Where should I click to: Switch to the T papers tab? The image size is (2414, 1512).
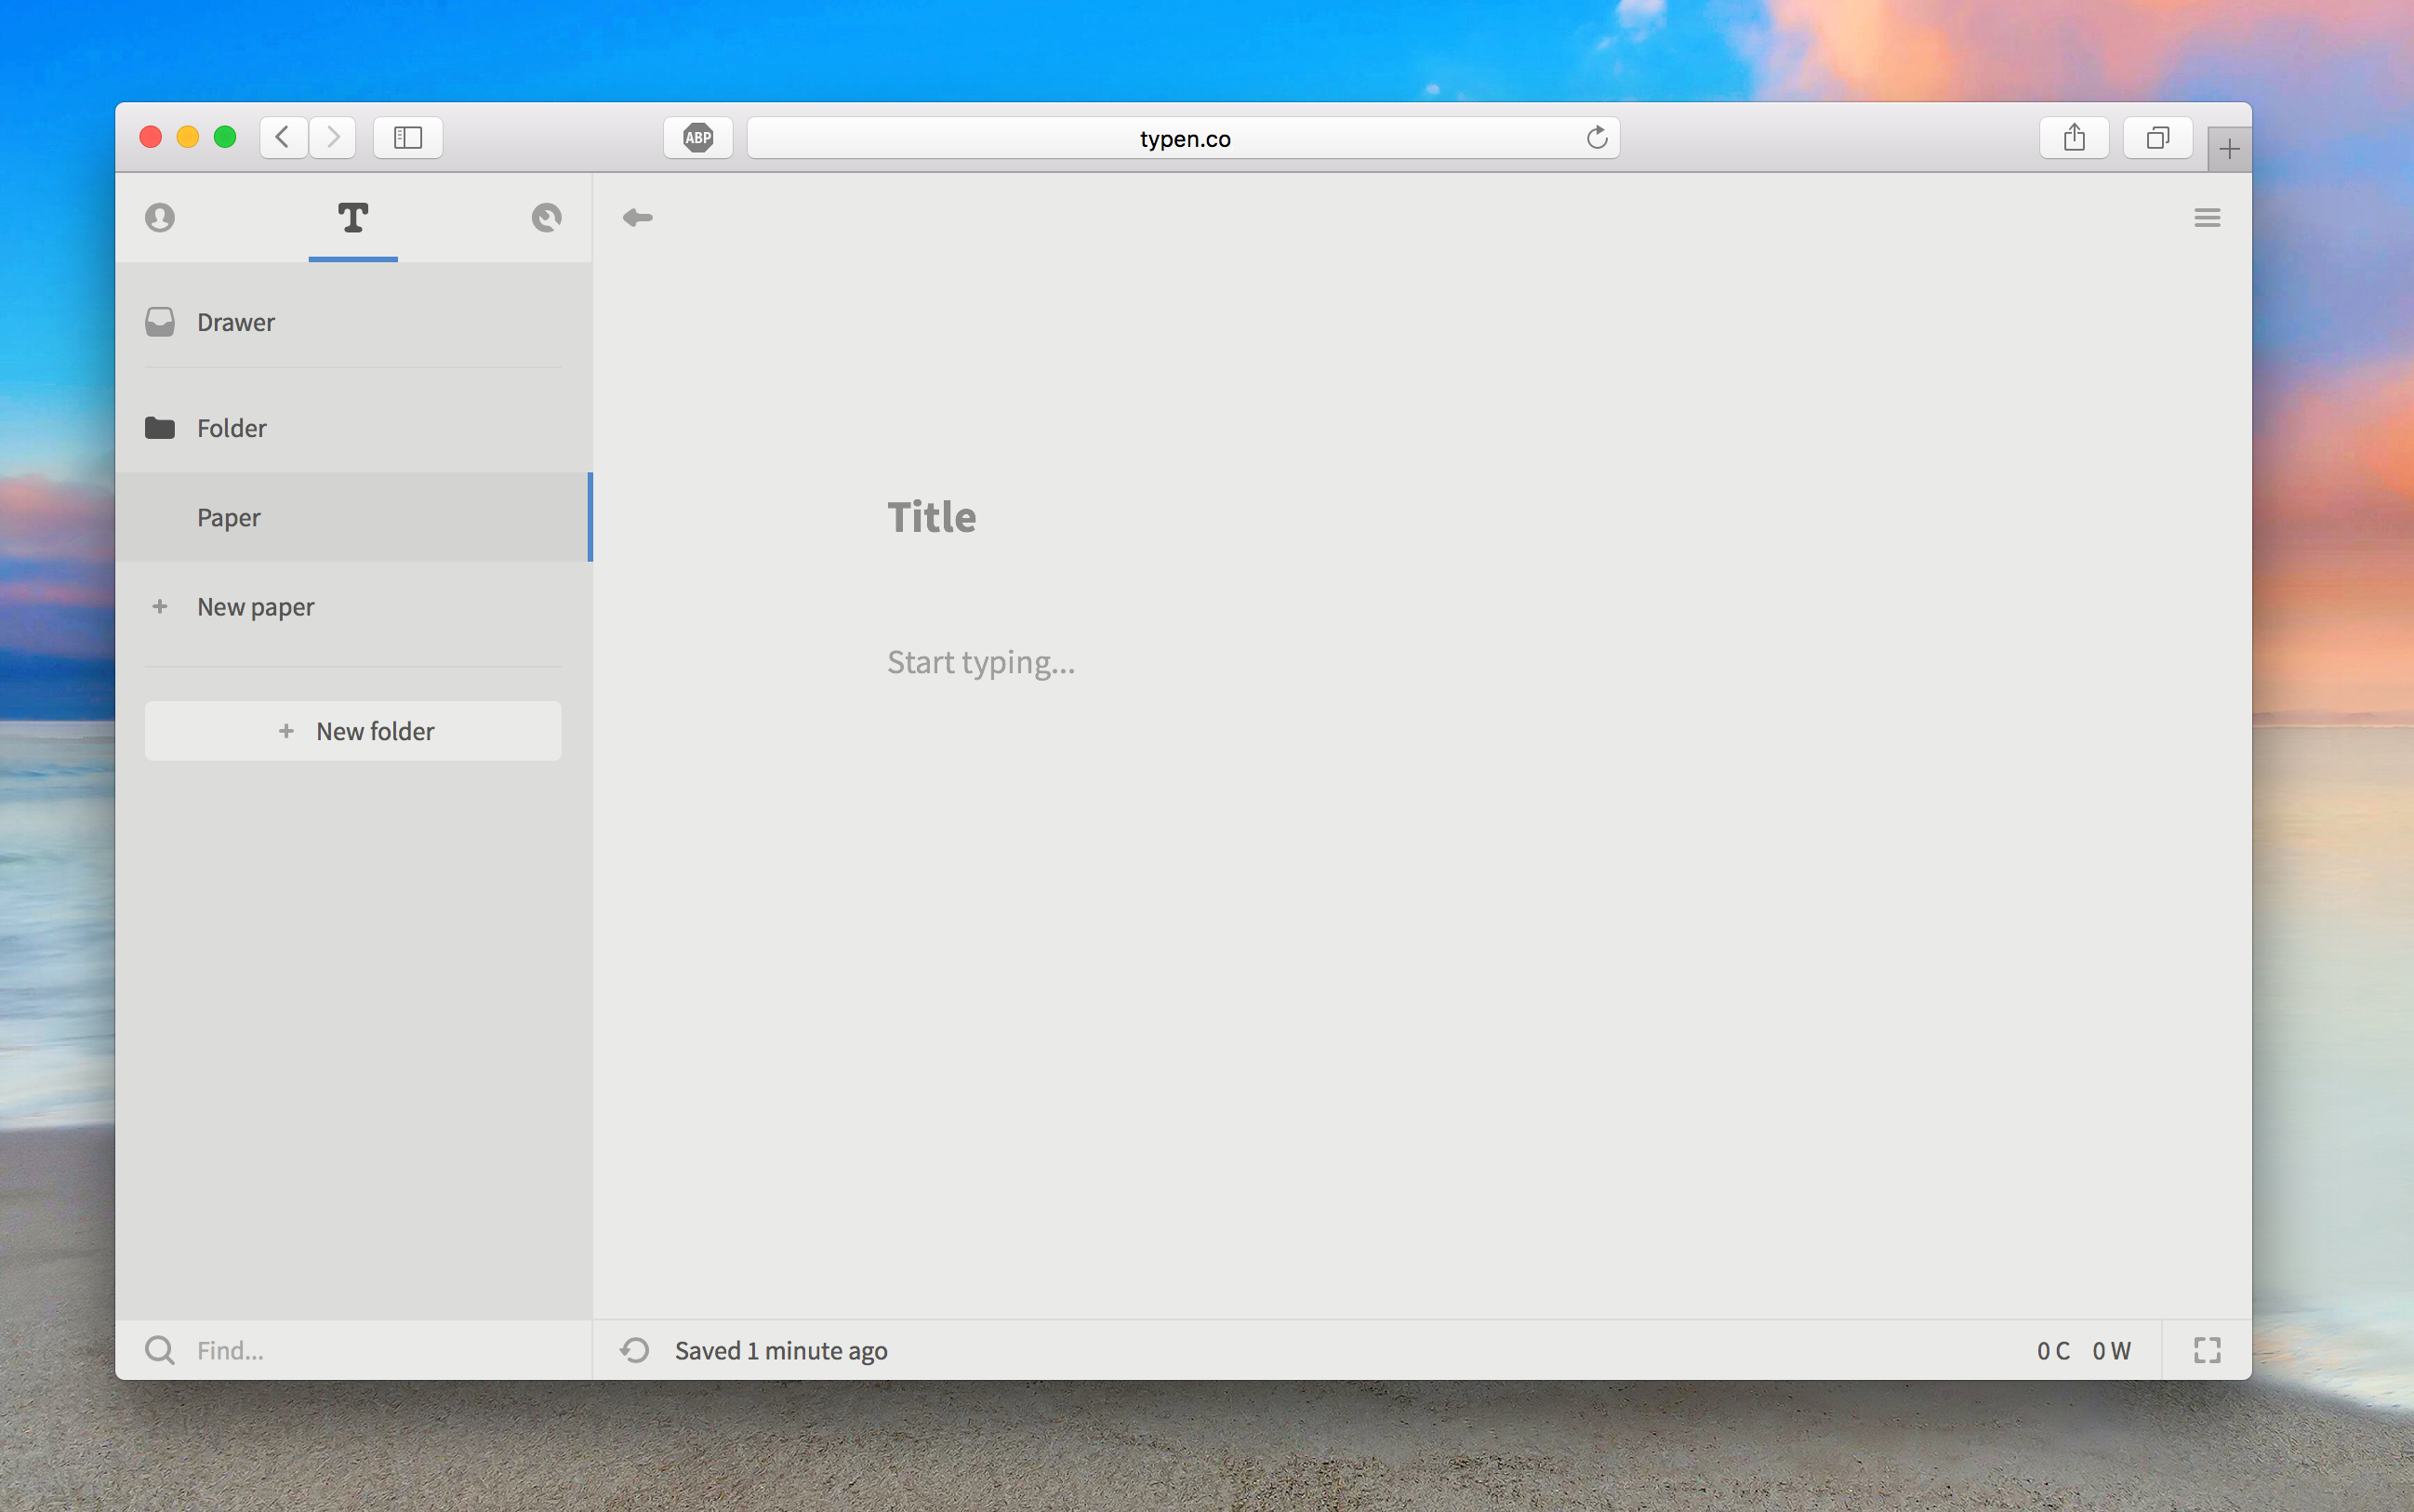tap(353, 217)
